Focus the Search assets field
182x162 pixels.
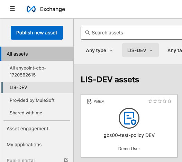131,33
